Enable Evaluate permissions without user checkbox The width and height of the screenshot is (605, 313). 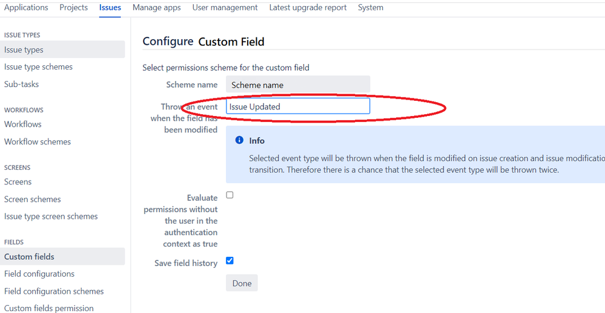click(x=230, y=195)
